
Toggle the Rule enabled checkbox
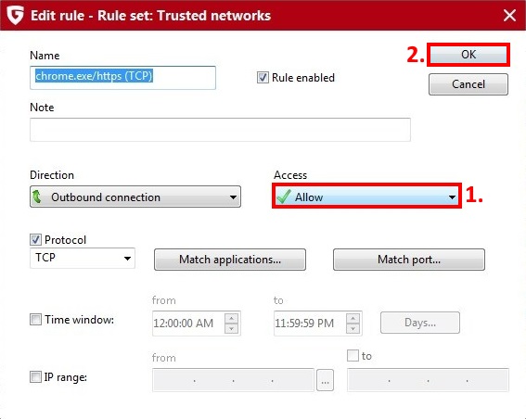tap(263, 78)
